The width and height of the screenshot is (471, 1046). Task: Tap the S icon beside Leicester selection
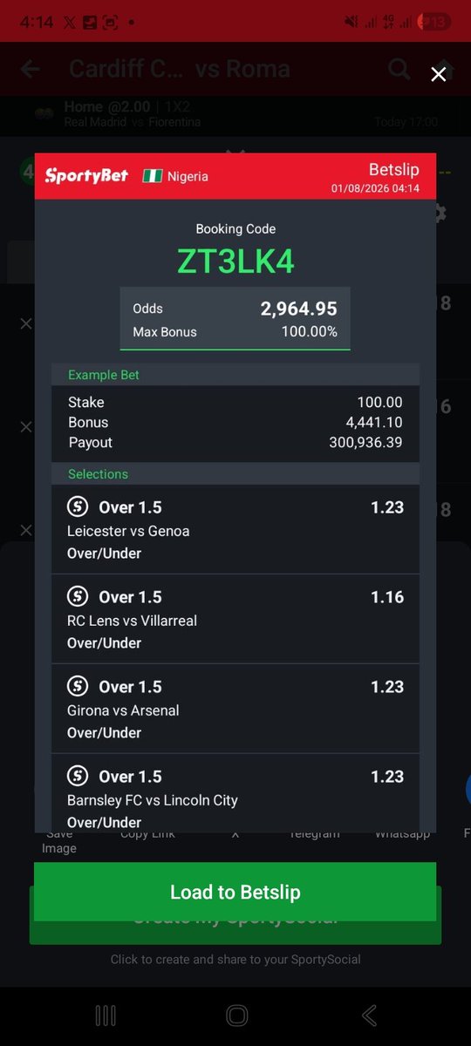[x=78, y=506]
